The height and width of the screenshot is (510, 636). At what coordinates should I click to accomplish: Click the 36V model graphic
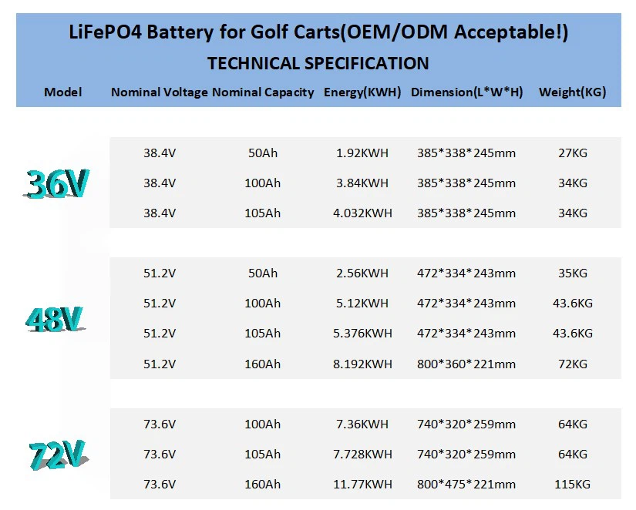pyautogui.click(x=57, y=183)
